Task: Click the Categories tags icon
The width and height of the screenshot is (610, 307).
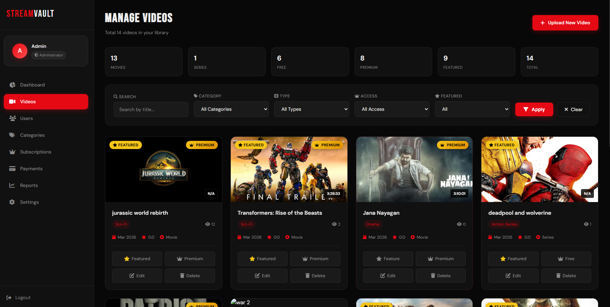Action: point(12,135)
